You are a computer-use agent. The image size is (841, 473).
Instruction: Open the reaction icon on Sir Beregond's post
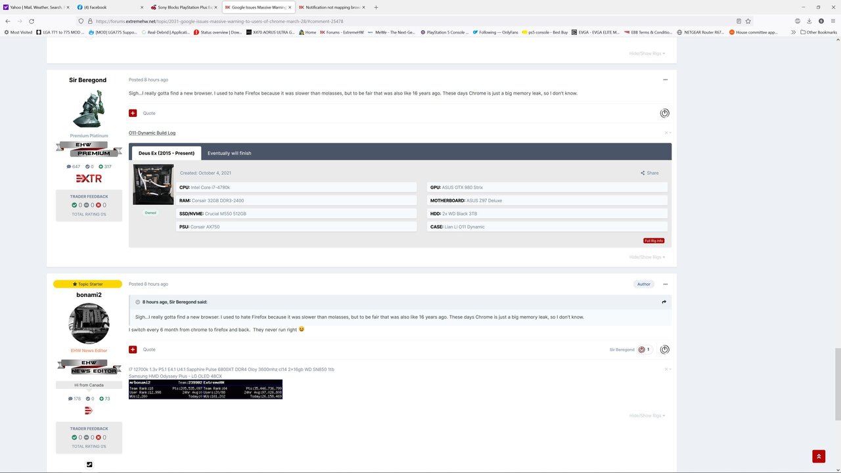tap(664, 113)
